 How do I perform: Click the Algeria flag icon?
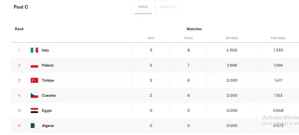(34, 126)
